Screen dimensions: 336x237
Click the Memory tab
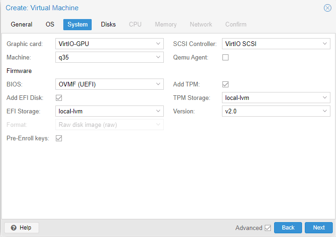166,24
